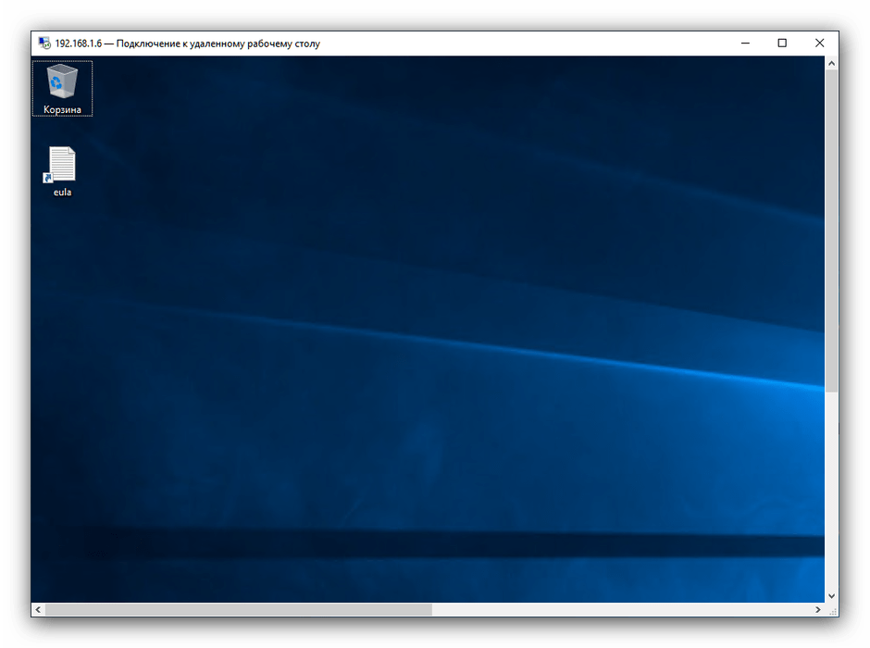
Task: Minimize the remote desktop window
Action: [744, 44]
